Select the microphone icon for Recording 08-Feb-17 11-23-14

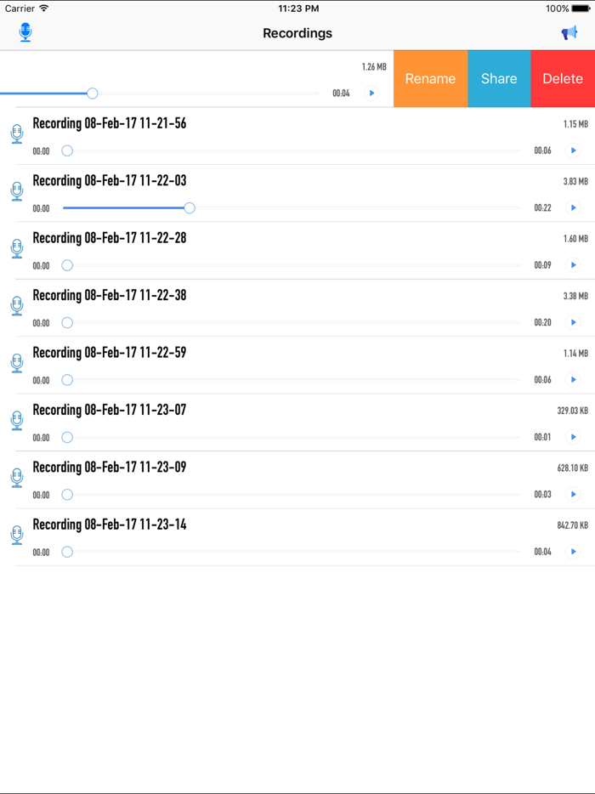tap(16, 535)
